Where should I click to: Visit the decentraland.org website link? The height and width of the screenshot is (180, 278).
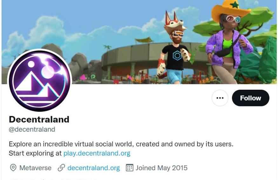94,168
